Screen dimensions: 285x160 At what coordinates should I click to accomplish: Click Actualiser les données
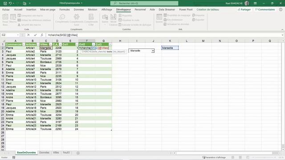click(176, 24)
